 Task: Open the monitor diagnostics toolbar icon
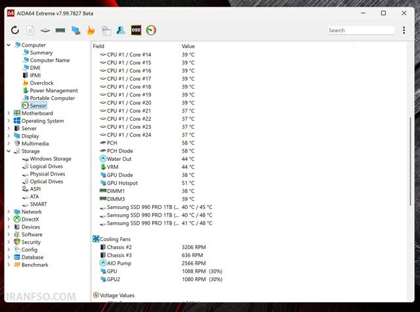76,30
